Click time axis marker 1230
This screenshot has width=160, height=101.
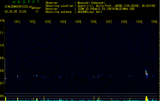(x=154, y=22)
